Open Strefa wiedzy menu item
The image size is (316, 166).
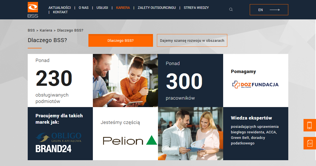tap(196, 8)
